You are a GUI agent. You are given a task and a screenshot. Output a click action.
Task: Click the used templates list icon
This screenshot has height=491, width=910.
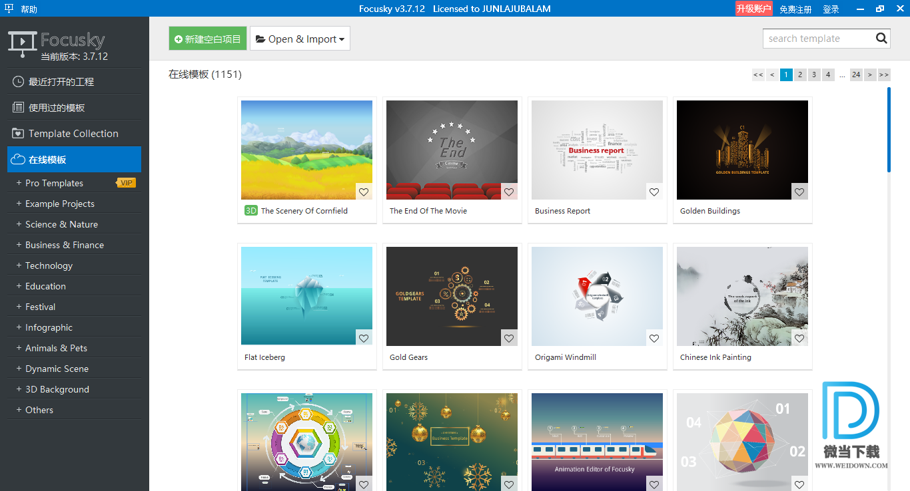pos(19,108)
